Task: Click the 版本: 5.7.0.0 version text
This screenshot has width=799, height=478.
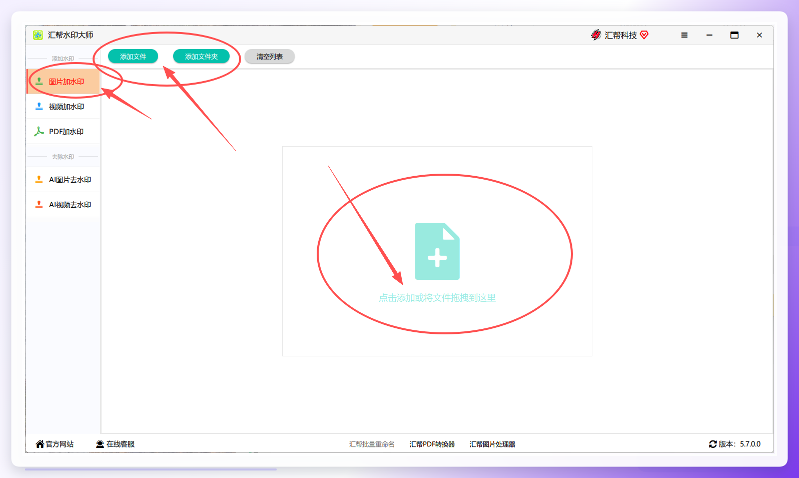Action: coord(739,444)
